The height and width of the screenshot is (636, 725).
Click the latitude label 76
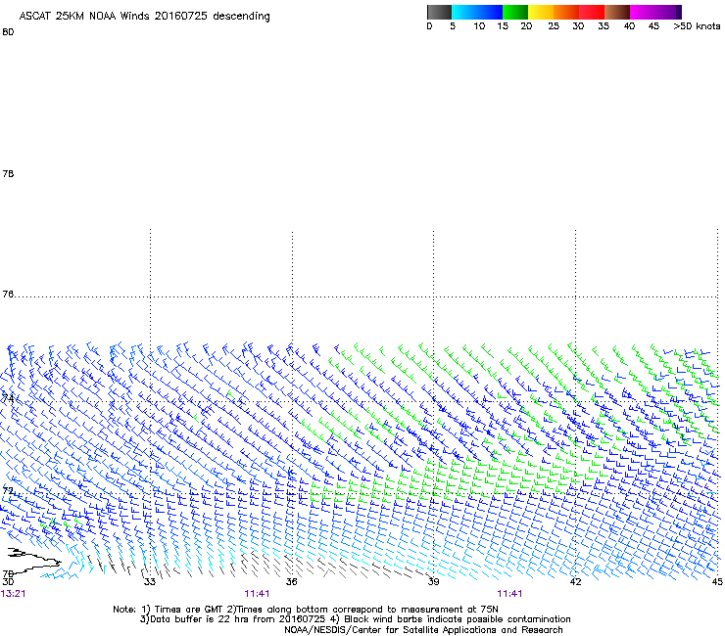(8, 295)
